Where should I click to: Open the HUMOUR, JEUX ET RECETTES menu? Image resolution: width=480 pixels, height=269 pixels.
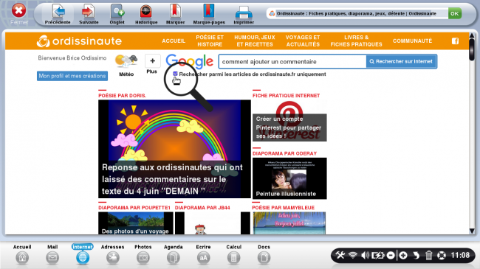coord(255,41)
